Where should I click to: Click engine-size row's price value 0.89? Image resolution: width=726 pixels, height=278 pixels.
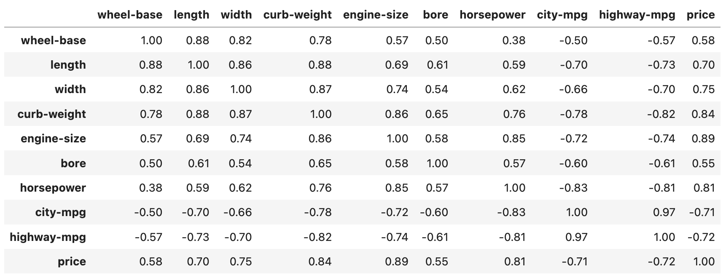[x=703, y=139]
